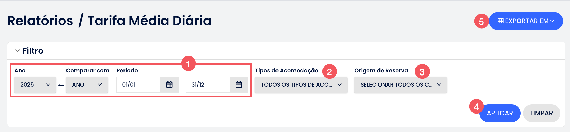Click red annotation marker number 4
Image resolution: width=570 pixels, height=132 pixels.
click(476, 107)
